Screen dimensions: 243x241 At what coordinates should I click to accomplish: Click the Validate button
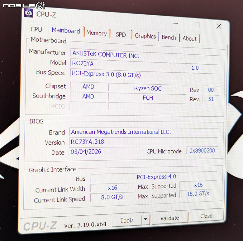tap(170, 218)
